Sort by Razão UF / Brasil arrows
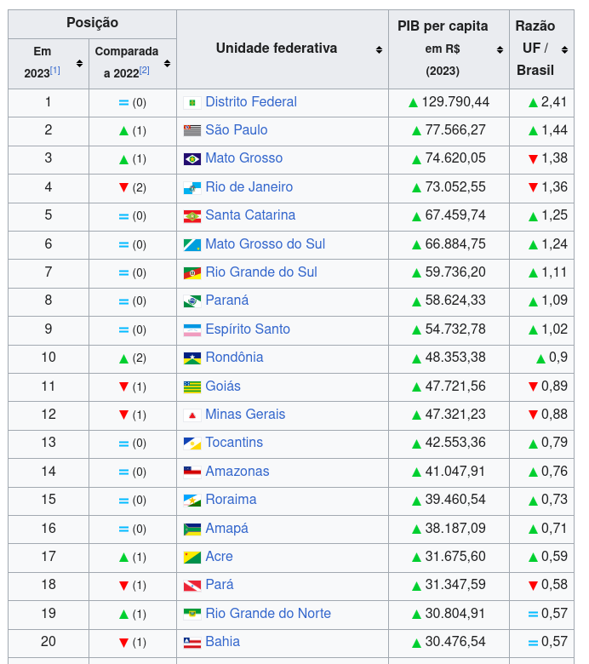589x664 pixels. click(564, 49)
